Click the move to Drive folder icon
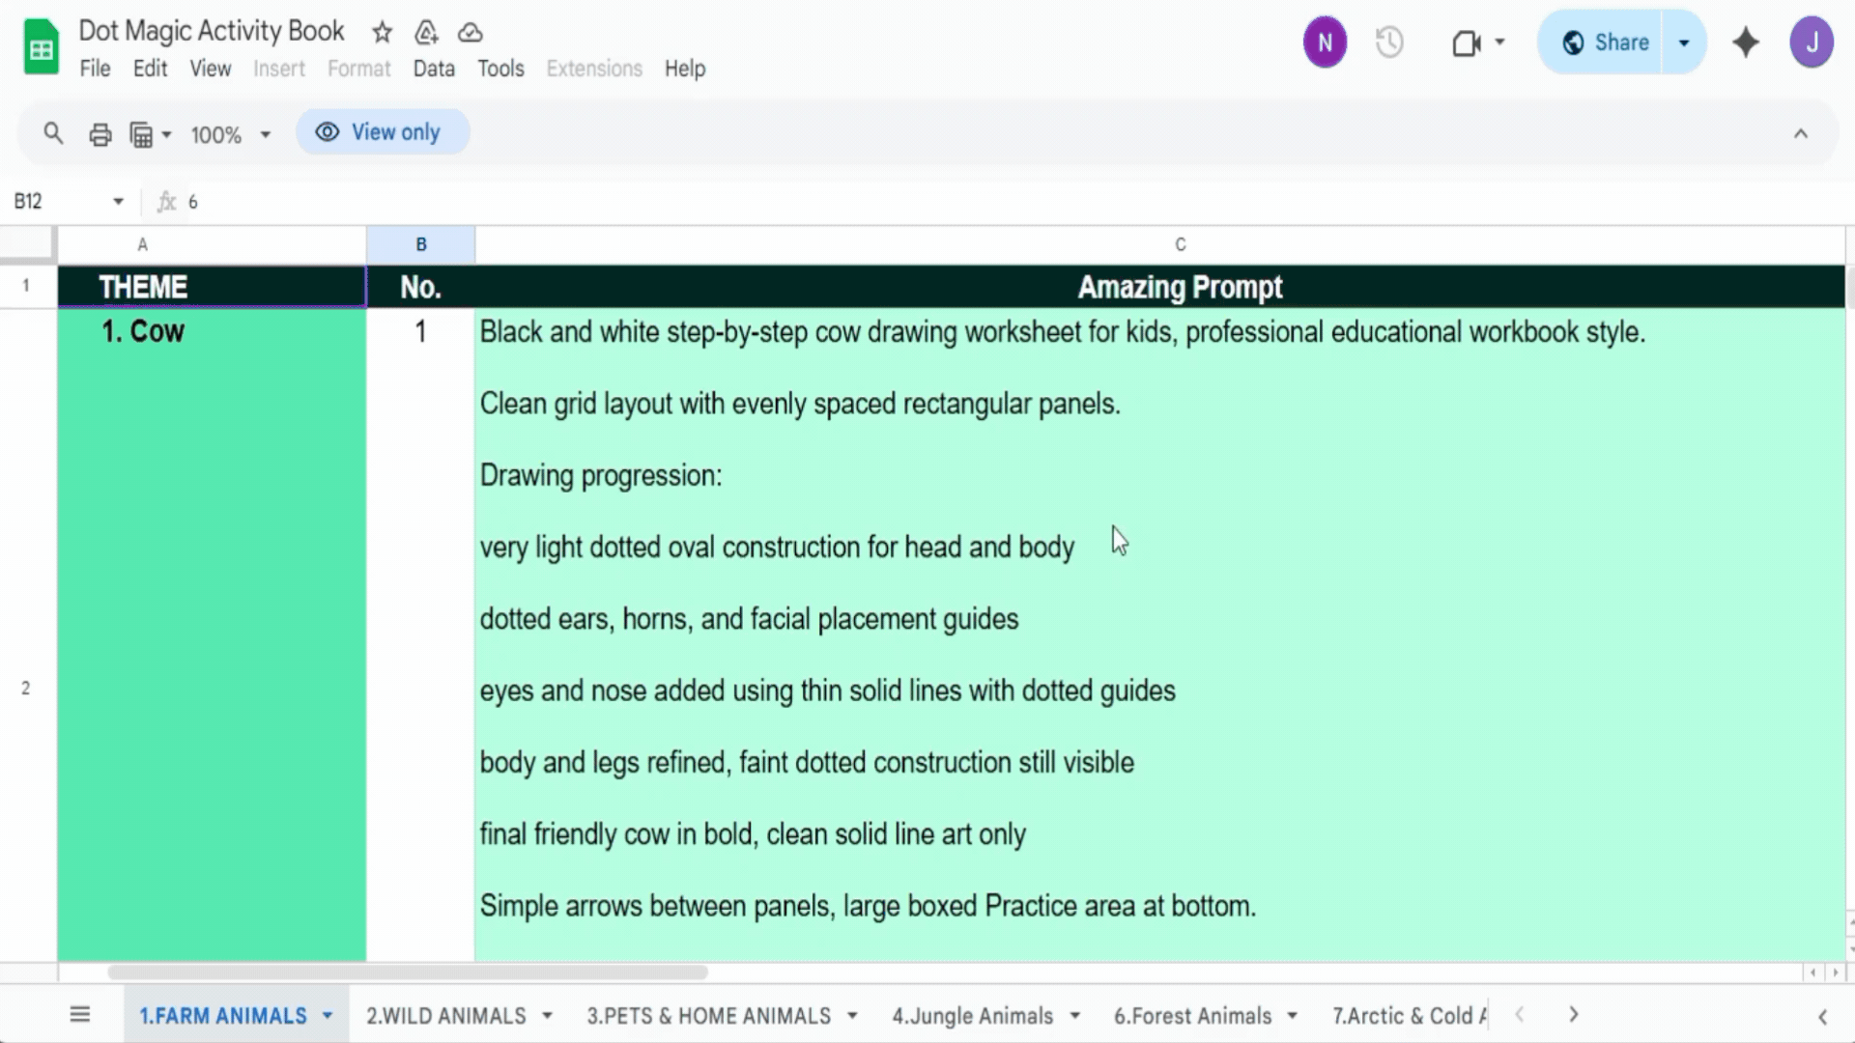Image resolution: width=1855 pixels, height=1043 pixels. 426,33
